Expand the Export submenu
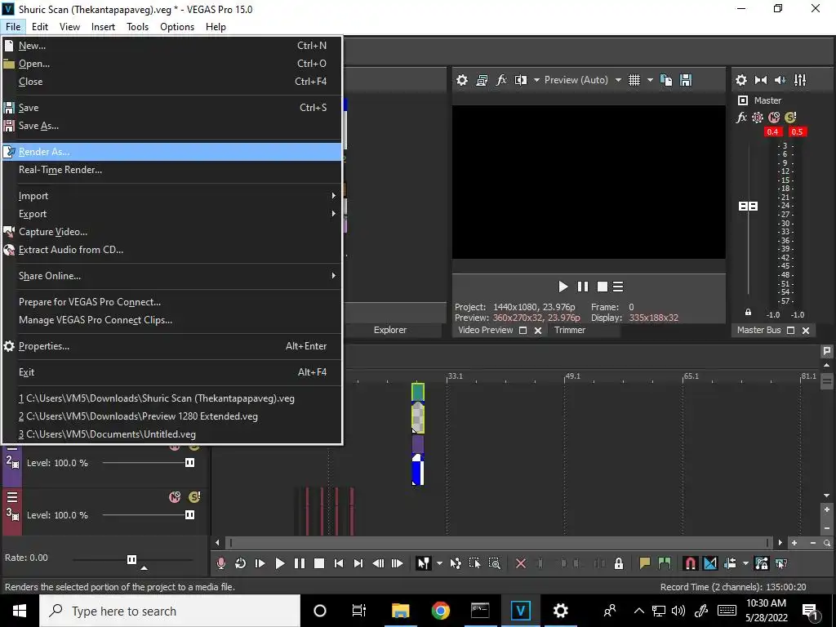 coord(171,214)
